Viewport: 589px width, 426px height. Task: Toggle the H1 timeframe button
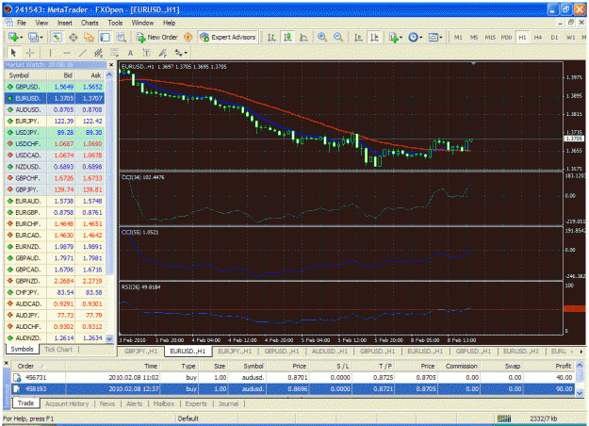point(522,37)
